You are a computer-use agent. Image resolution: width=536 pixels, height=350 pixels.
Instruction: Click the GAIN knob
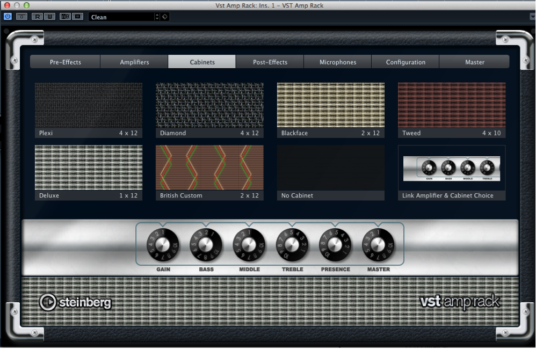click(x=163, y=245)
